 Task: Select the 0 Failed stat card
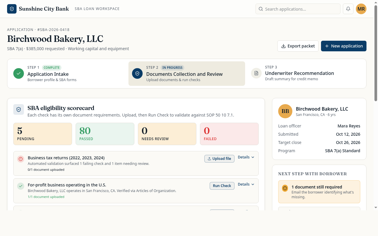click(229, 134)
